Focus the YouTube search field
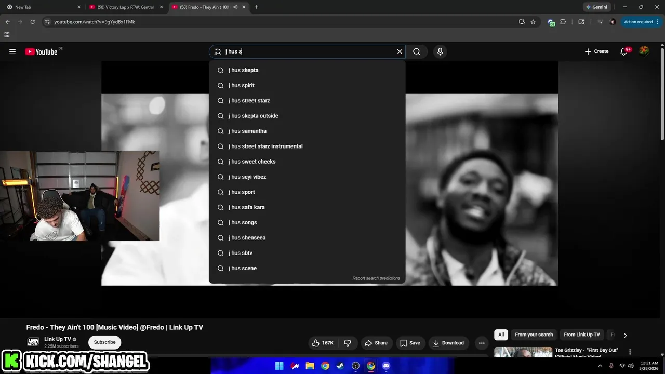Image resolution: width=665 pixels, height=374 pixels. tap(307, 51)
